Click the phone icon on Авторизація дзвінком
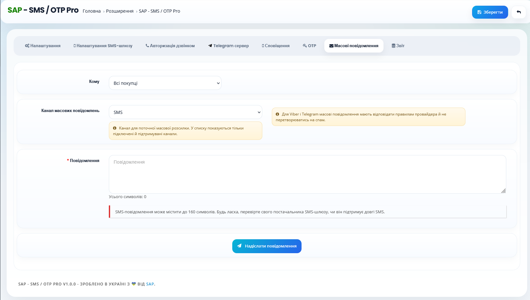This screenshot has width=530, height=300. click(x=147, y=46)
